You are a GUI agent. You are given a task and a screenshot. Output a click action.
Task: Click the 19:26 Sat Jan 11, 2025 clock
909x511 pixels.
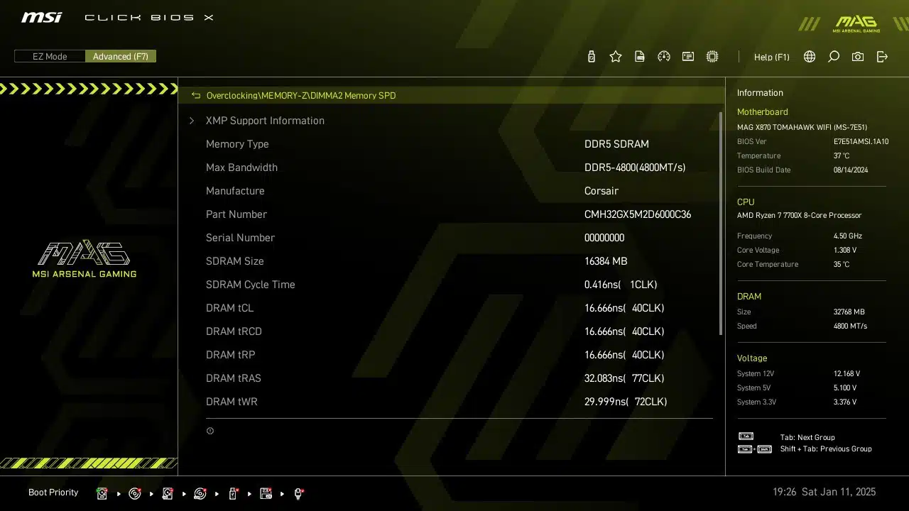pos(824,492)
